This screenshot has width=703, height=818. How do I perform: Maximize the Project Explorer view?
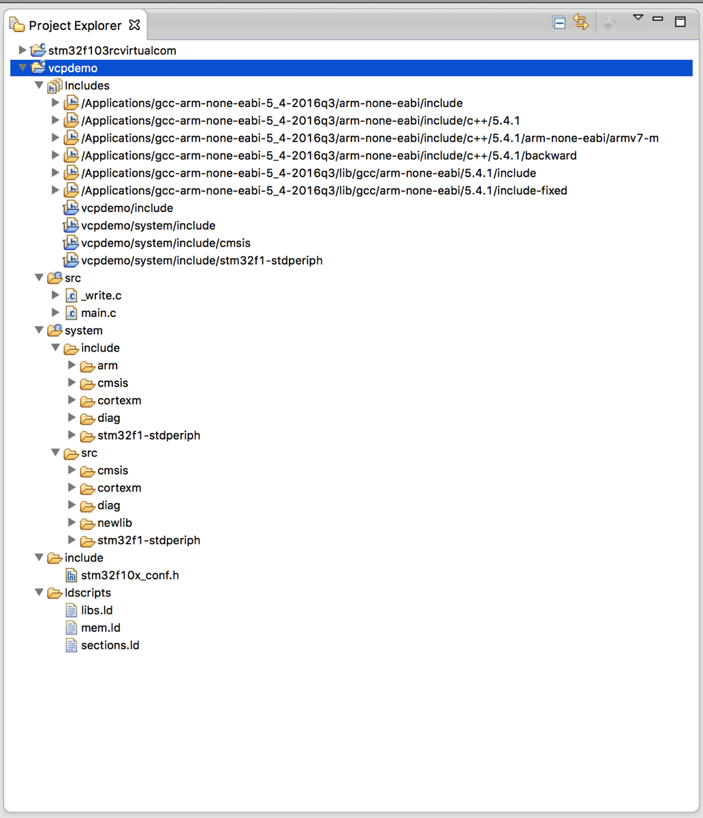tap(680, 22)
